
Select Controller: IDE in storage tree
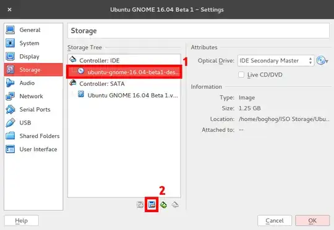click(124, 60)
